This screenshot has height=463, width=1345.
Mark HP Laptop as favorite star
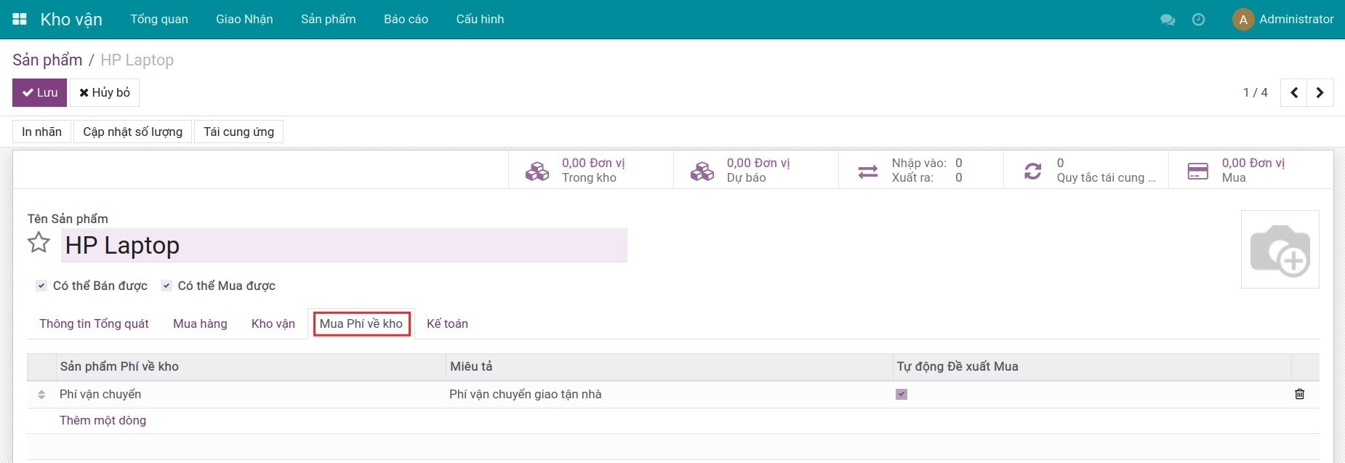click(x=39, y=243)
